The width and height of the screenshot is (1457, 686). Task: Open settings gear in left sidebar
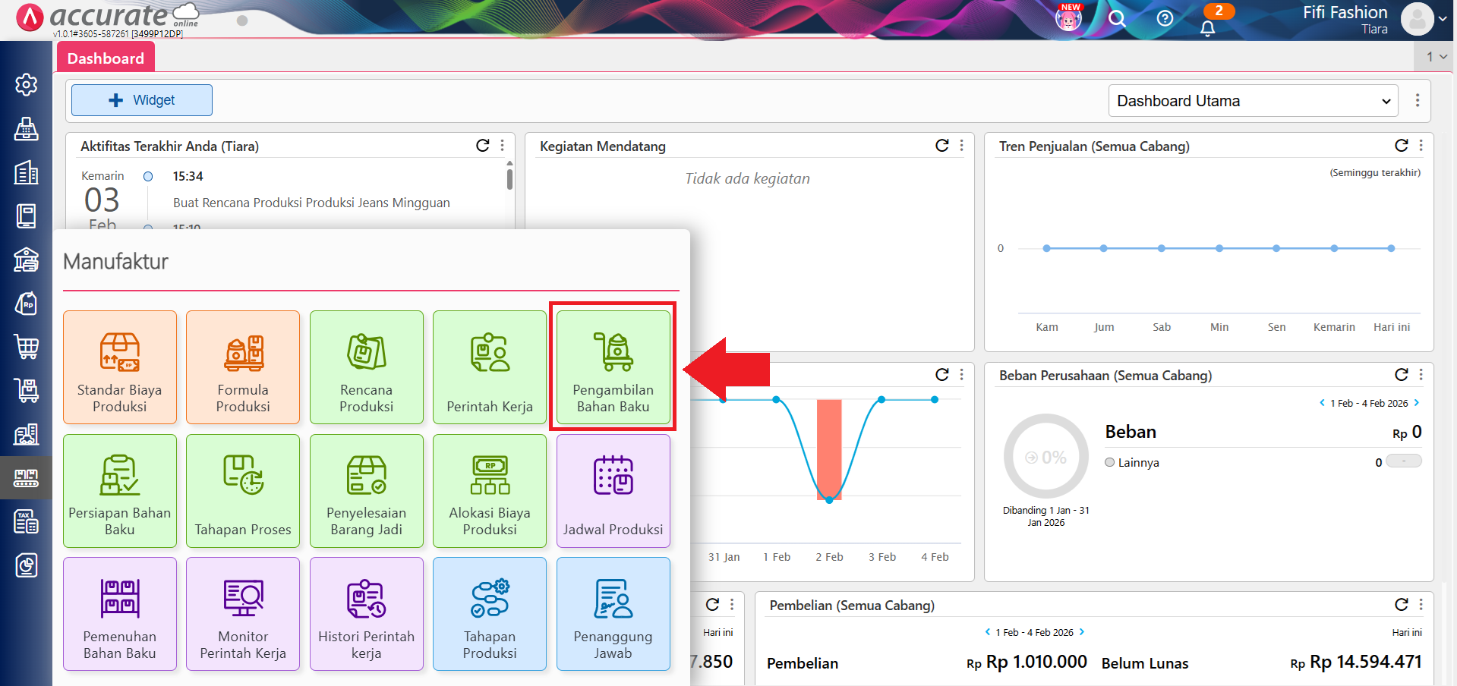pyautogui.click(x=27, y=84)
